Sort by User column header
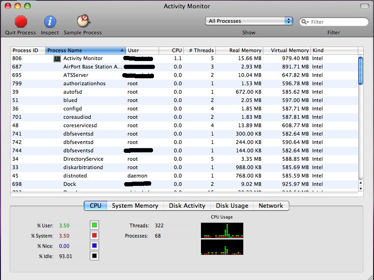Viewport: 374px width, 280px height. coord(142,50)
